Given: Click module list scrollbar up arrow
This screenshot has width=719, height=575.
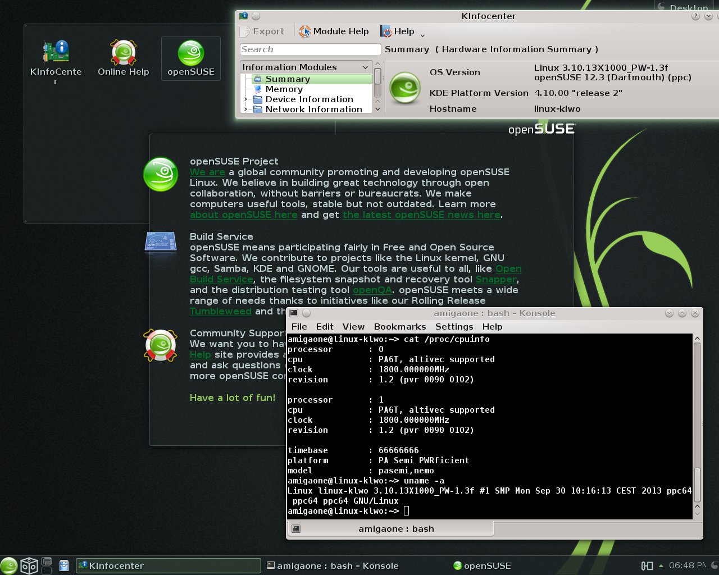Looking at the screenshot, I should point(377,64).
